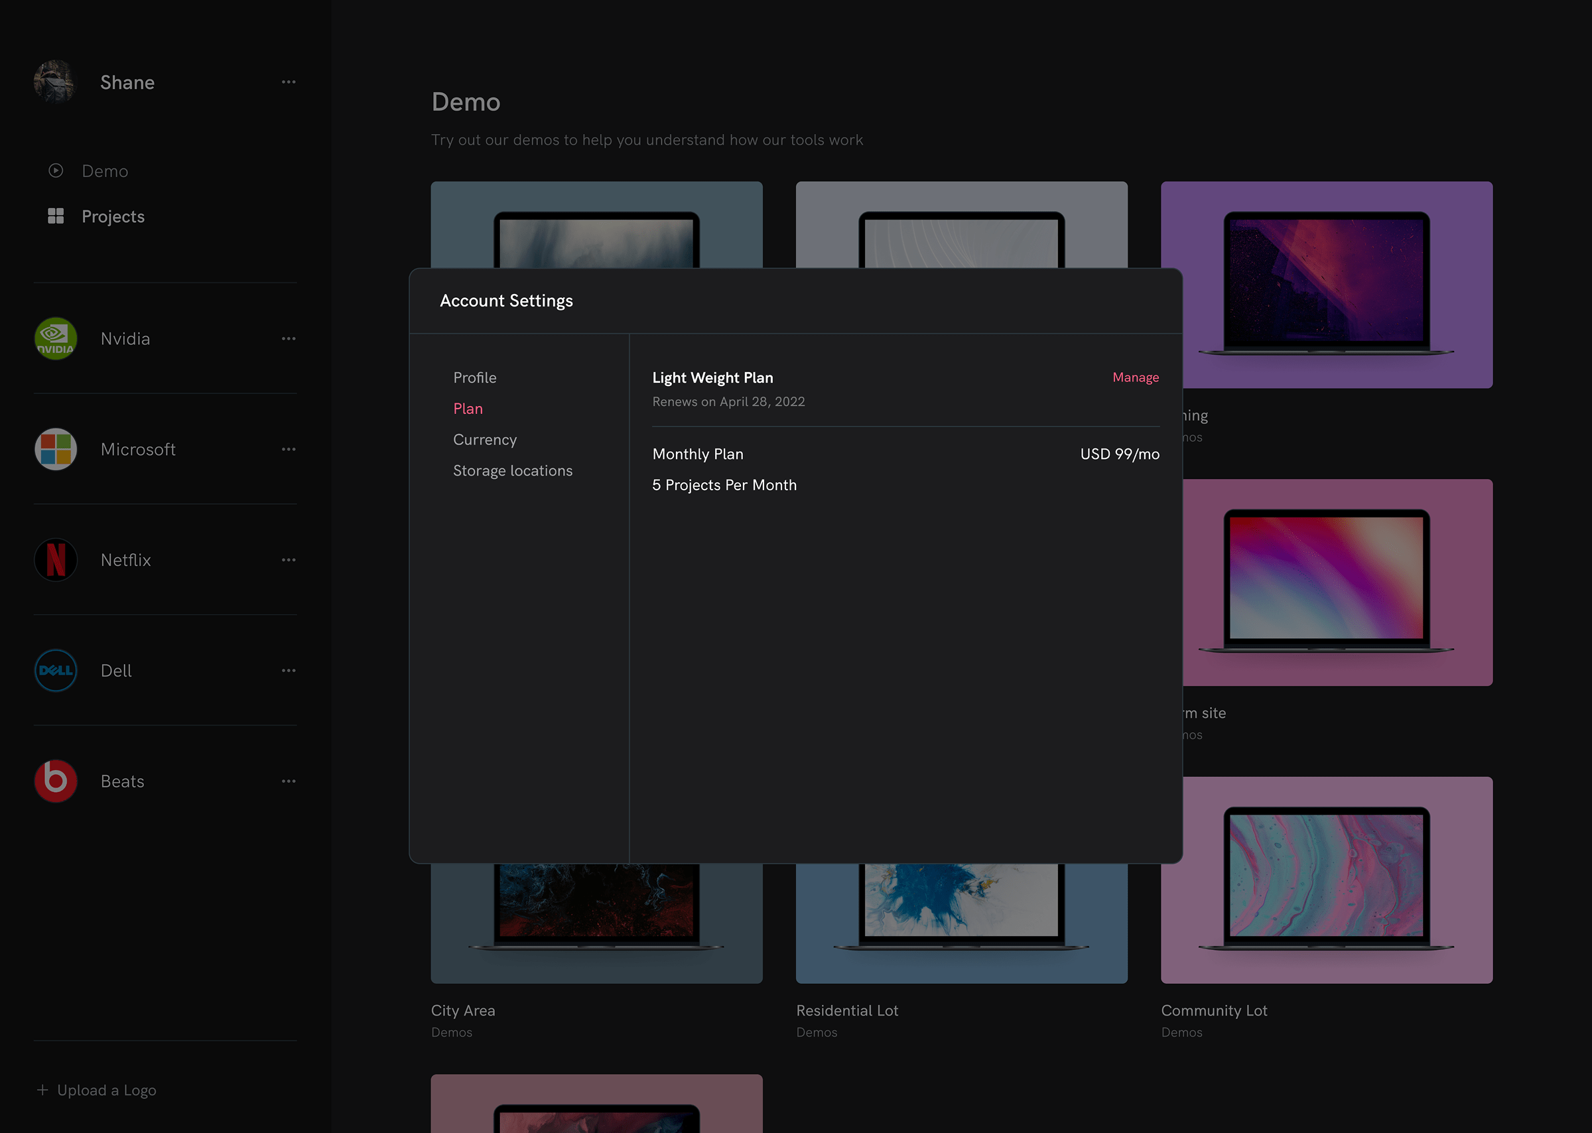
Task: Open the Storage locations section
Action: tap(513, 470)
